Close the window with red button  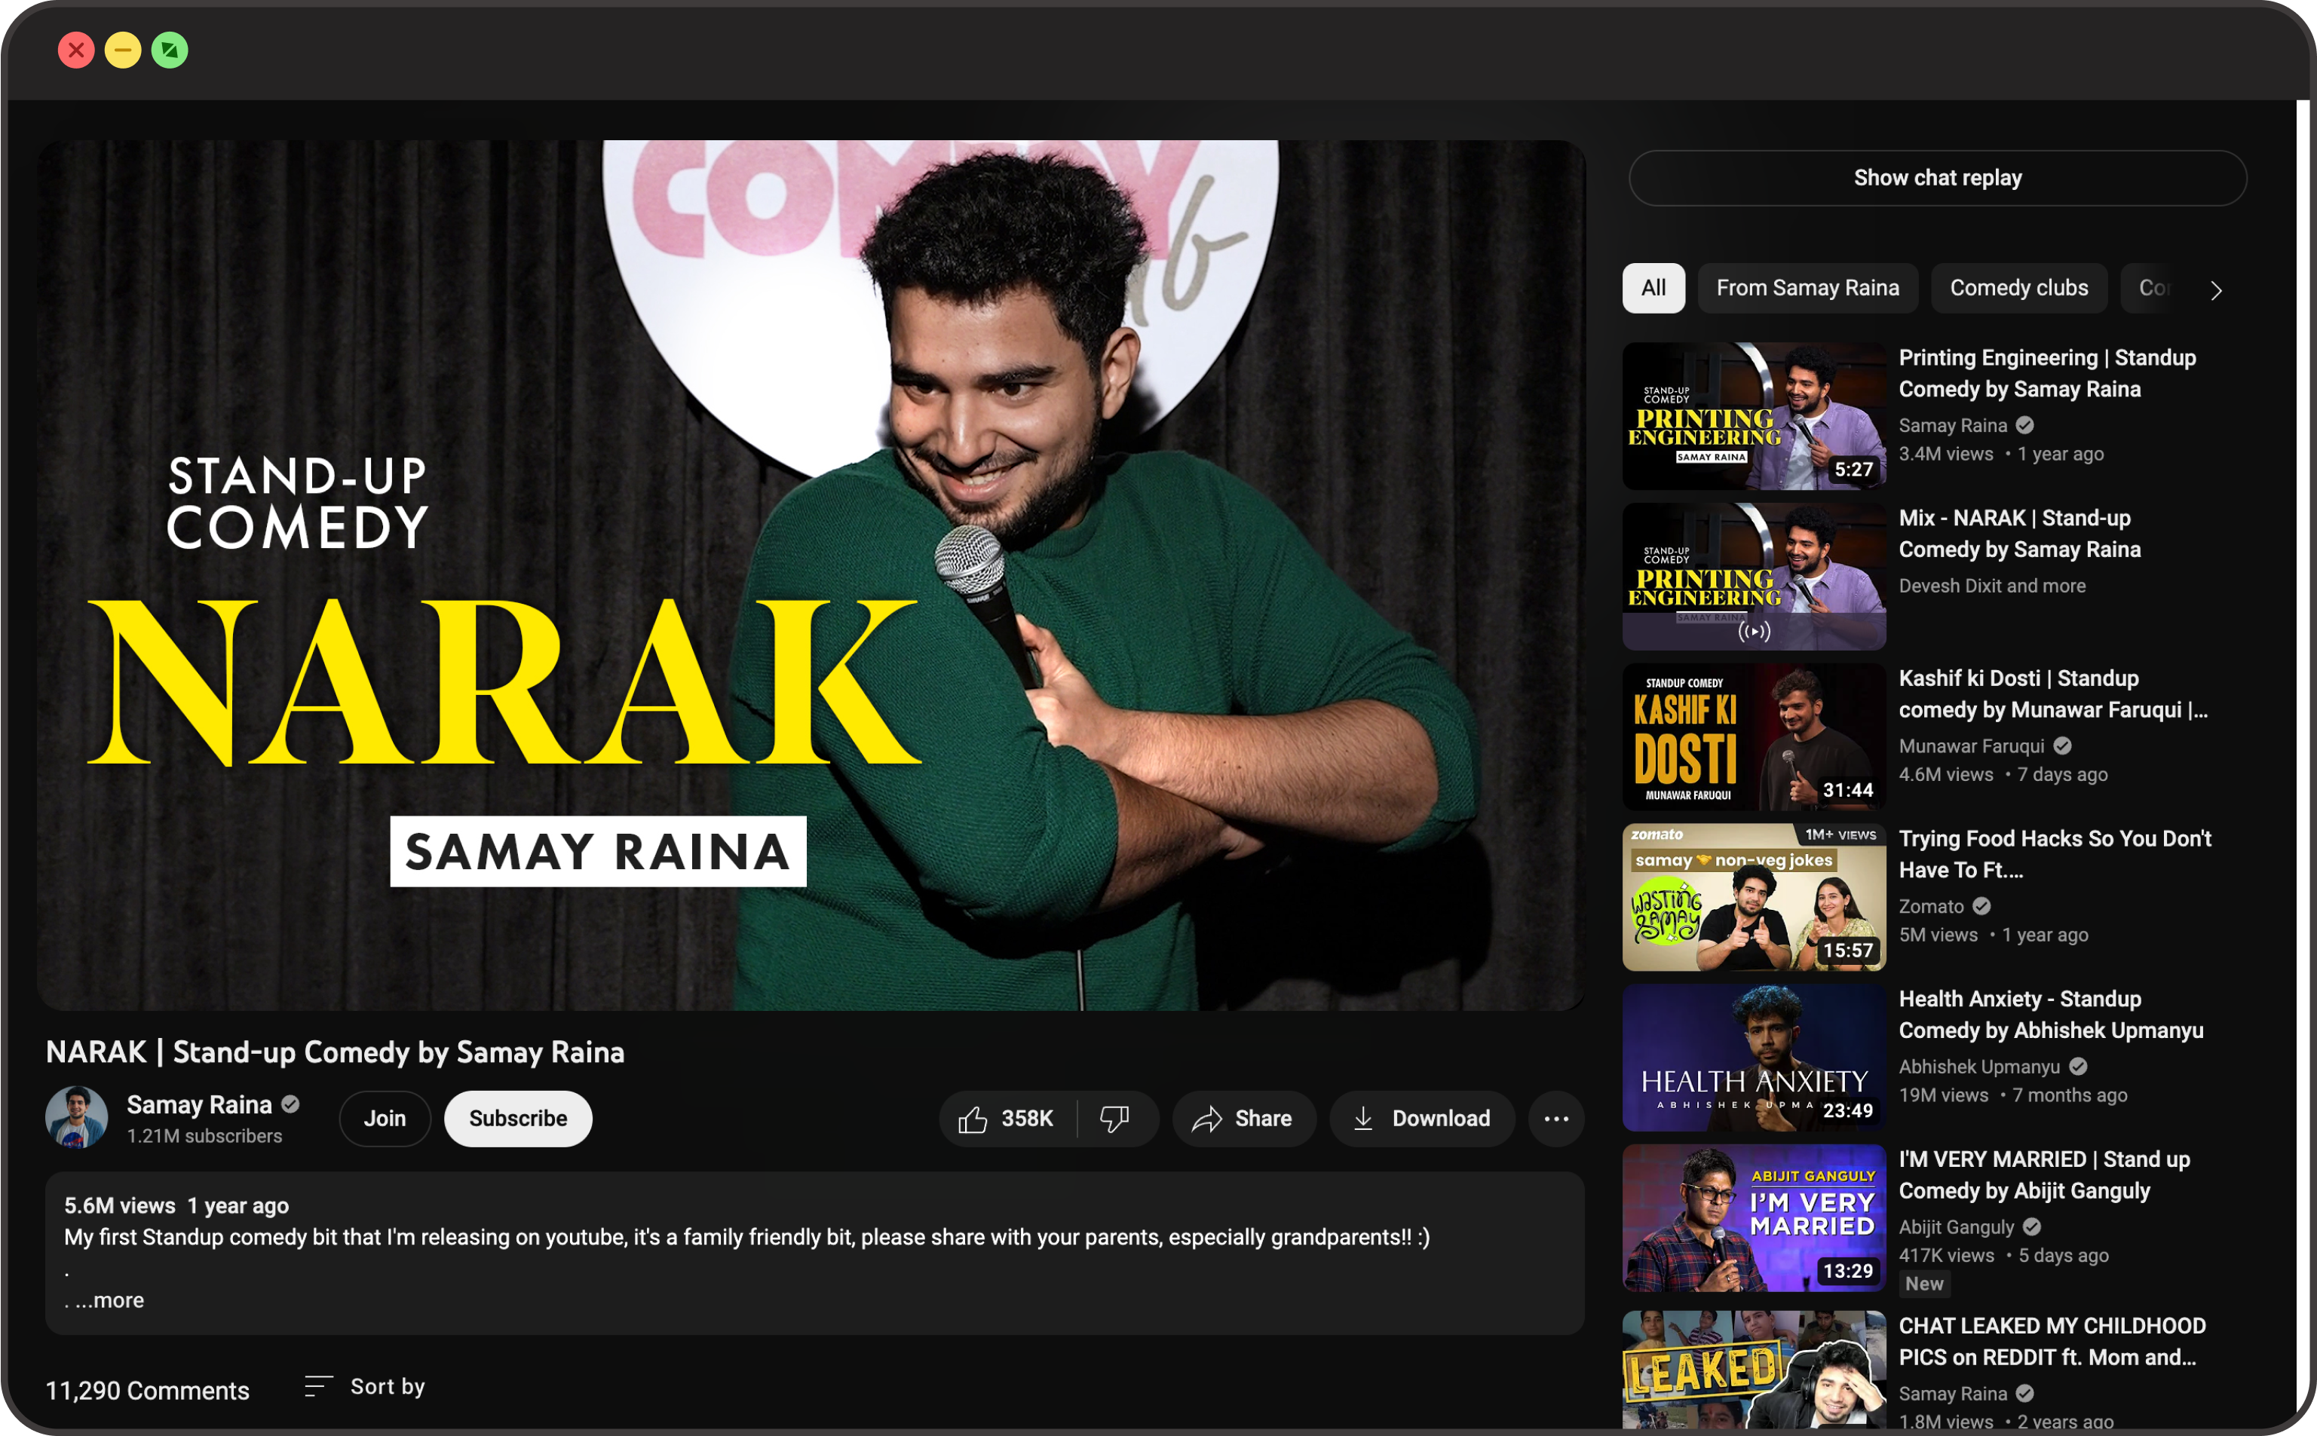coord(76,50)
